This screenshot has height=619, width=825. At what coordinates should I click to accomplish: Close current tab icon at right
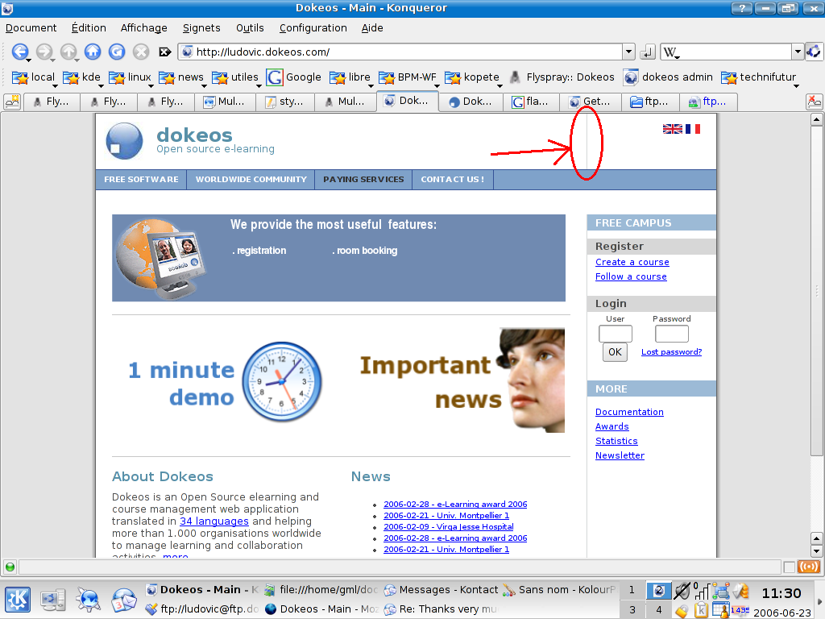(814, 102)
